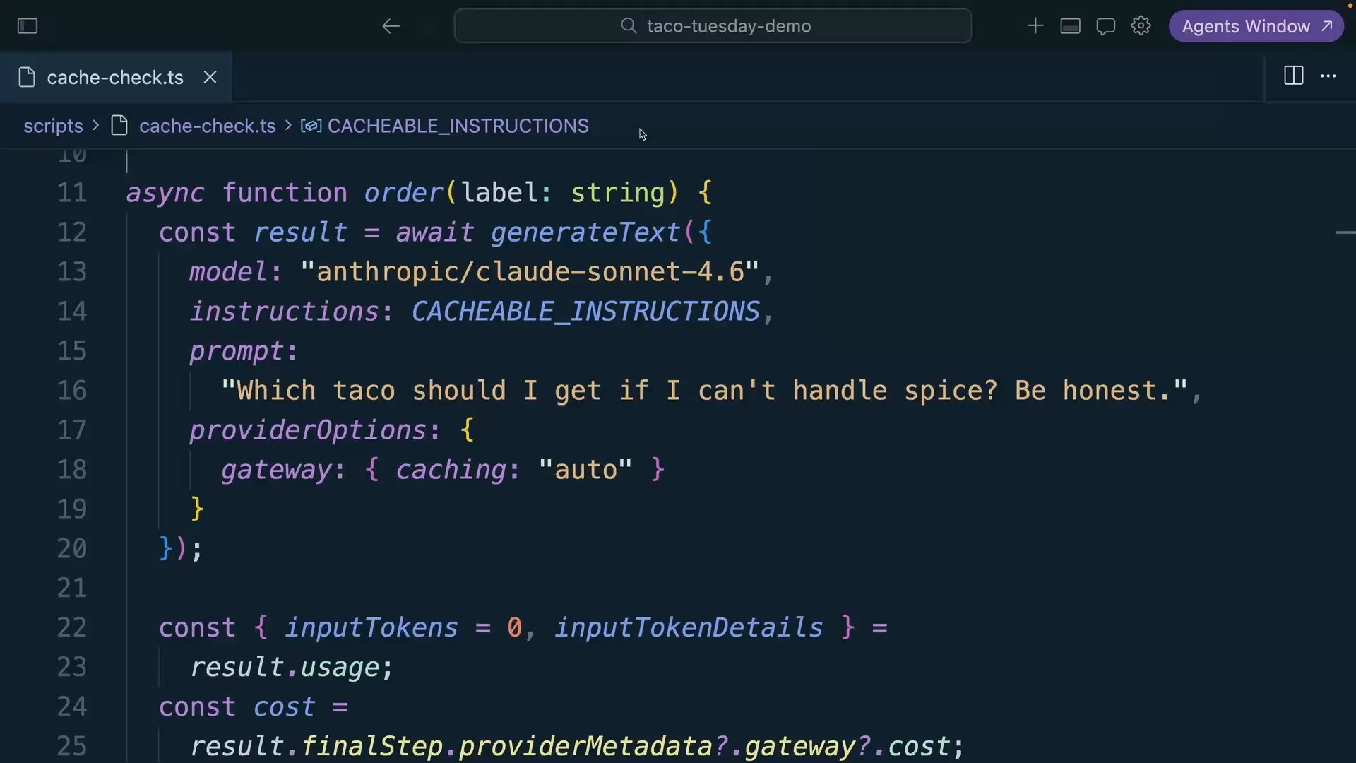Click the scripts breadcrumb
This screenshot has height=763, width=1356.
click(53, 126)
